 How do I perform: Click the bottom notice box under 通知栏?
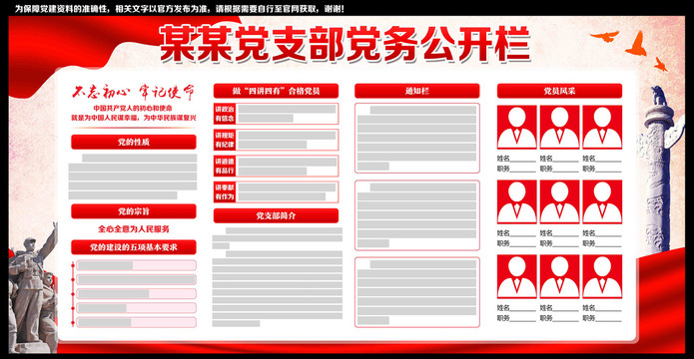click(x=417, y=292)
